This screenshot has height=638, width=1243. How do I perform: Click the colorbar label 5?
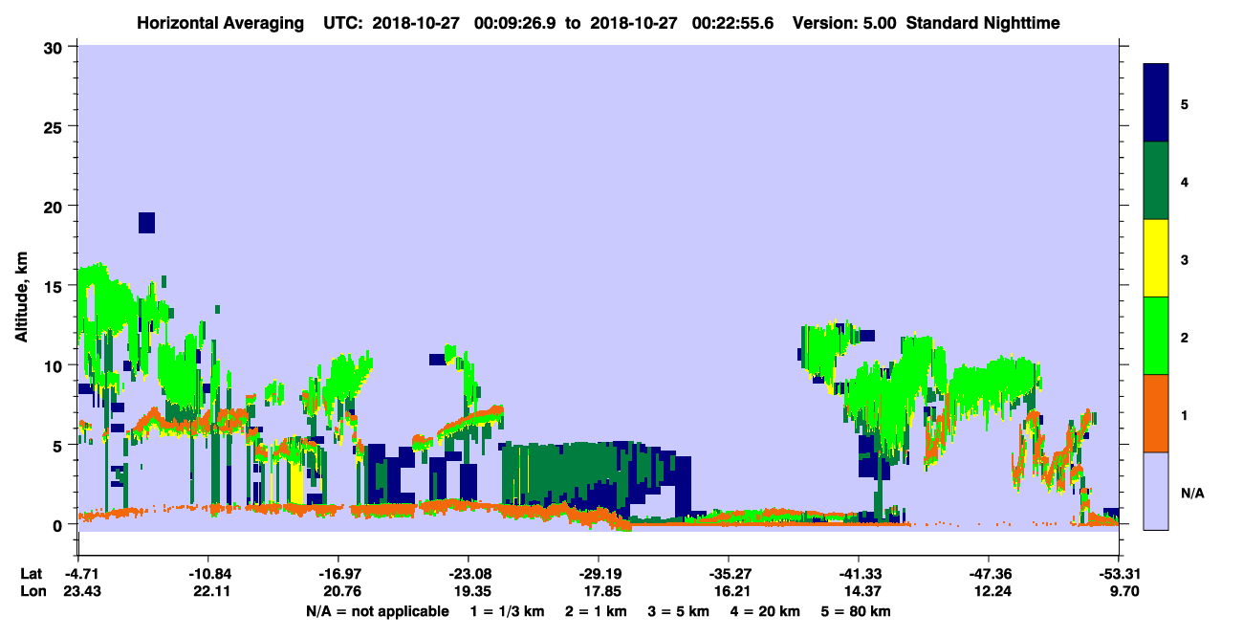1185,103
